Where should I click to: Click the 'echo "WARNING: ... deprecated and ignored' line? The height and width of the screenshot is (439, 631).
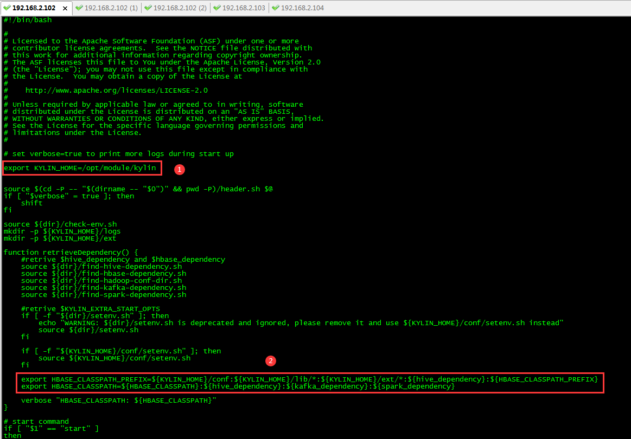click(301, 323)
